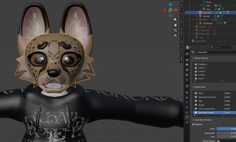
Task: Open the Item sidebar tab
Action: click(181, 5)
